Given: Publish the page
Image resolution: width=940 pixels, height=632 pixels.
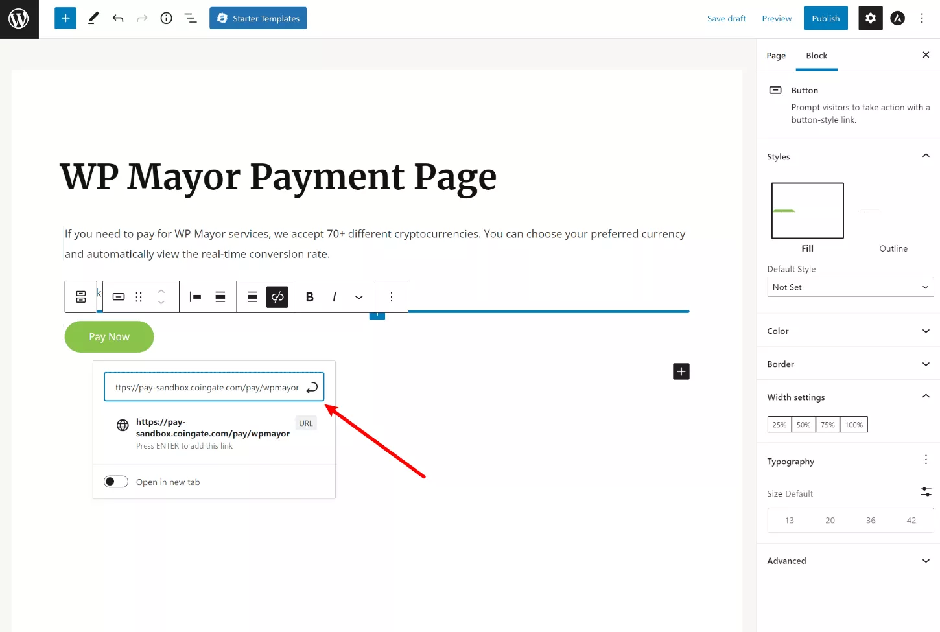Looking at the screenshot, I should click(x=826, y=18).
